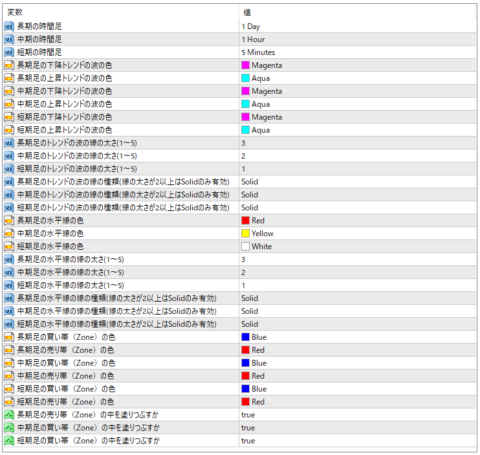The image size is (480, 455).
Task: Toggle the true value for 短期足の買い帯 fill
Action: 248,441
